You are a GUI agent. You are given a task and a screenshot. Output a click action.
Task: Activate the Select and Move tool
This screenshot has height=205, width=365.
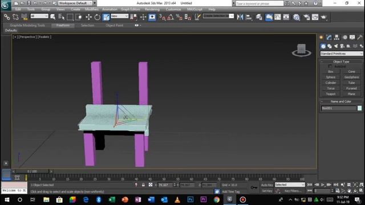click(89, 17)
